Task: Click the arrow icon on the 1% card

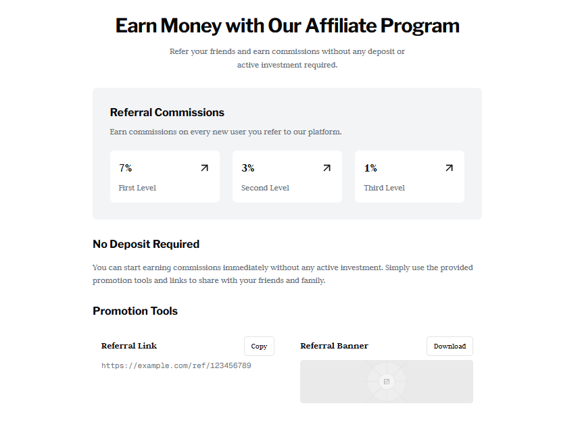Action: 449,168
